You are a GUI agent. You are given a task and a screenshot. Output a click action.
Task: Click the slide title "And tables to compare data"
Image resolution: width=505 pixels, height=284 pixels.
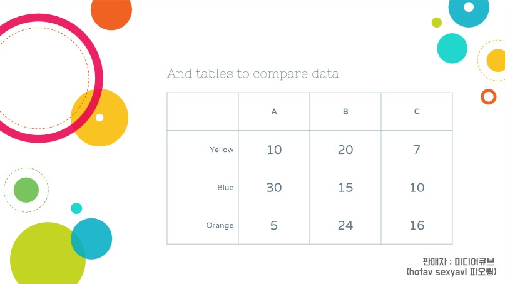[253, 74]
